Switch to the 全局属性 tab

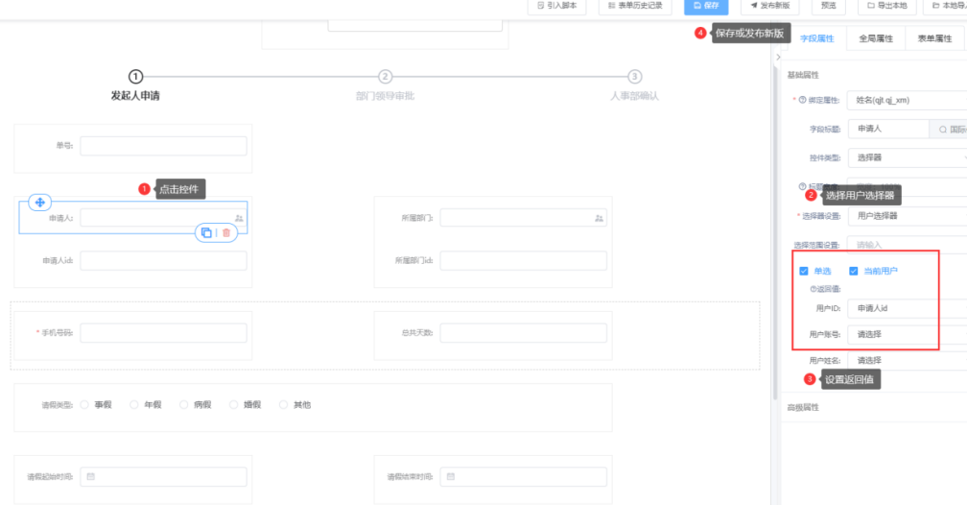point(875,38)
